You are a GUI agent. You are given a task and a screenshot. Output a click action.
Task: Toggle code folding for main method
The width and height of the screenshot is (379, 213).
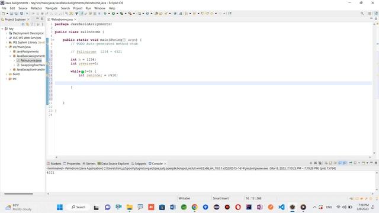[53, 40]
